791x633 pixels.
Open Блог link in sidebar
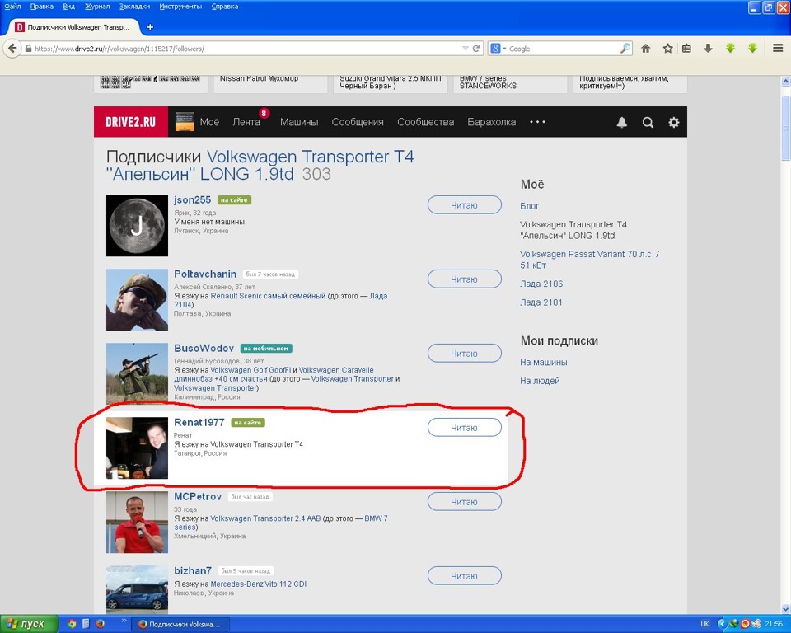[x=529, y=206]
